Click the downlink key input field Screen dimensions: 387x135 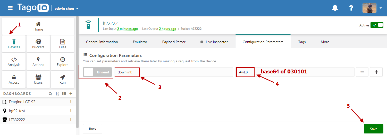click(x=174, y=72)
